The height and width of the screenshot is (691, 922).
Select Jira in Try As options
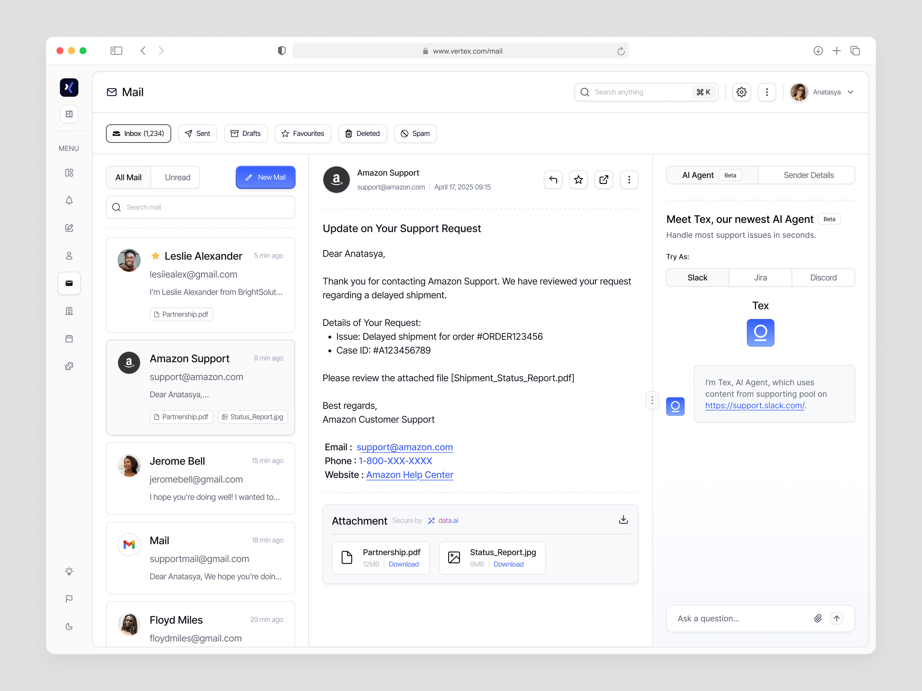coord(760,277)
